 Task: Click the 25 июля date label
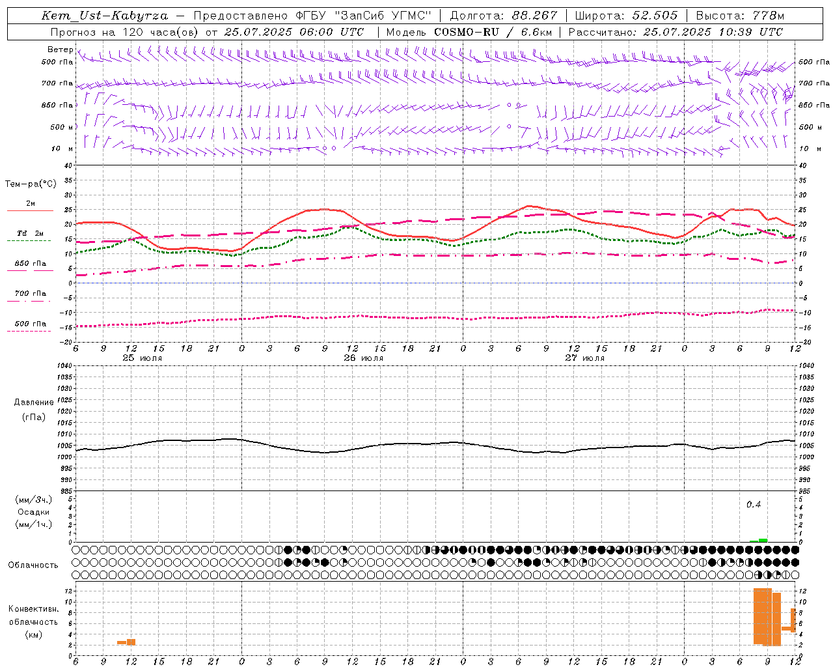143,358
